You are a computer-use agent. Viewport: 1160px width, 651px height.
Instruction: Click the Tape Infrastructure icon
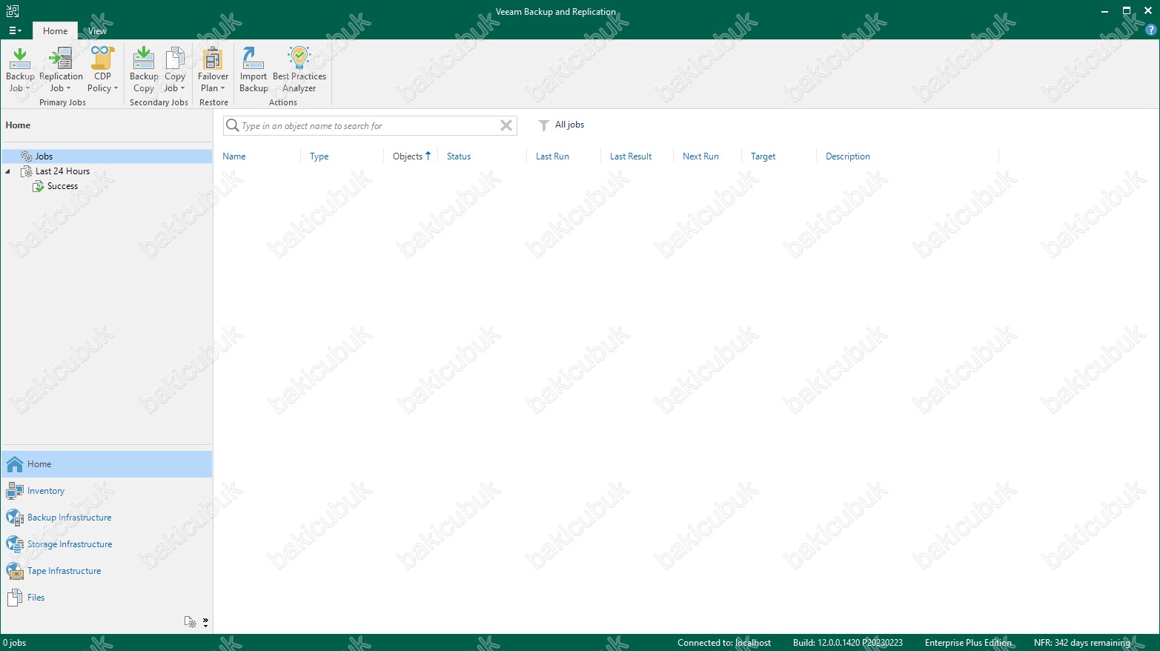tap(15, 571)
